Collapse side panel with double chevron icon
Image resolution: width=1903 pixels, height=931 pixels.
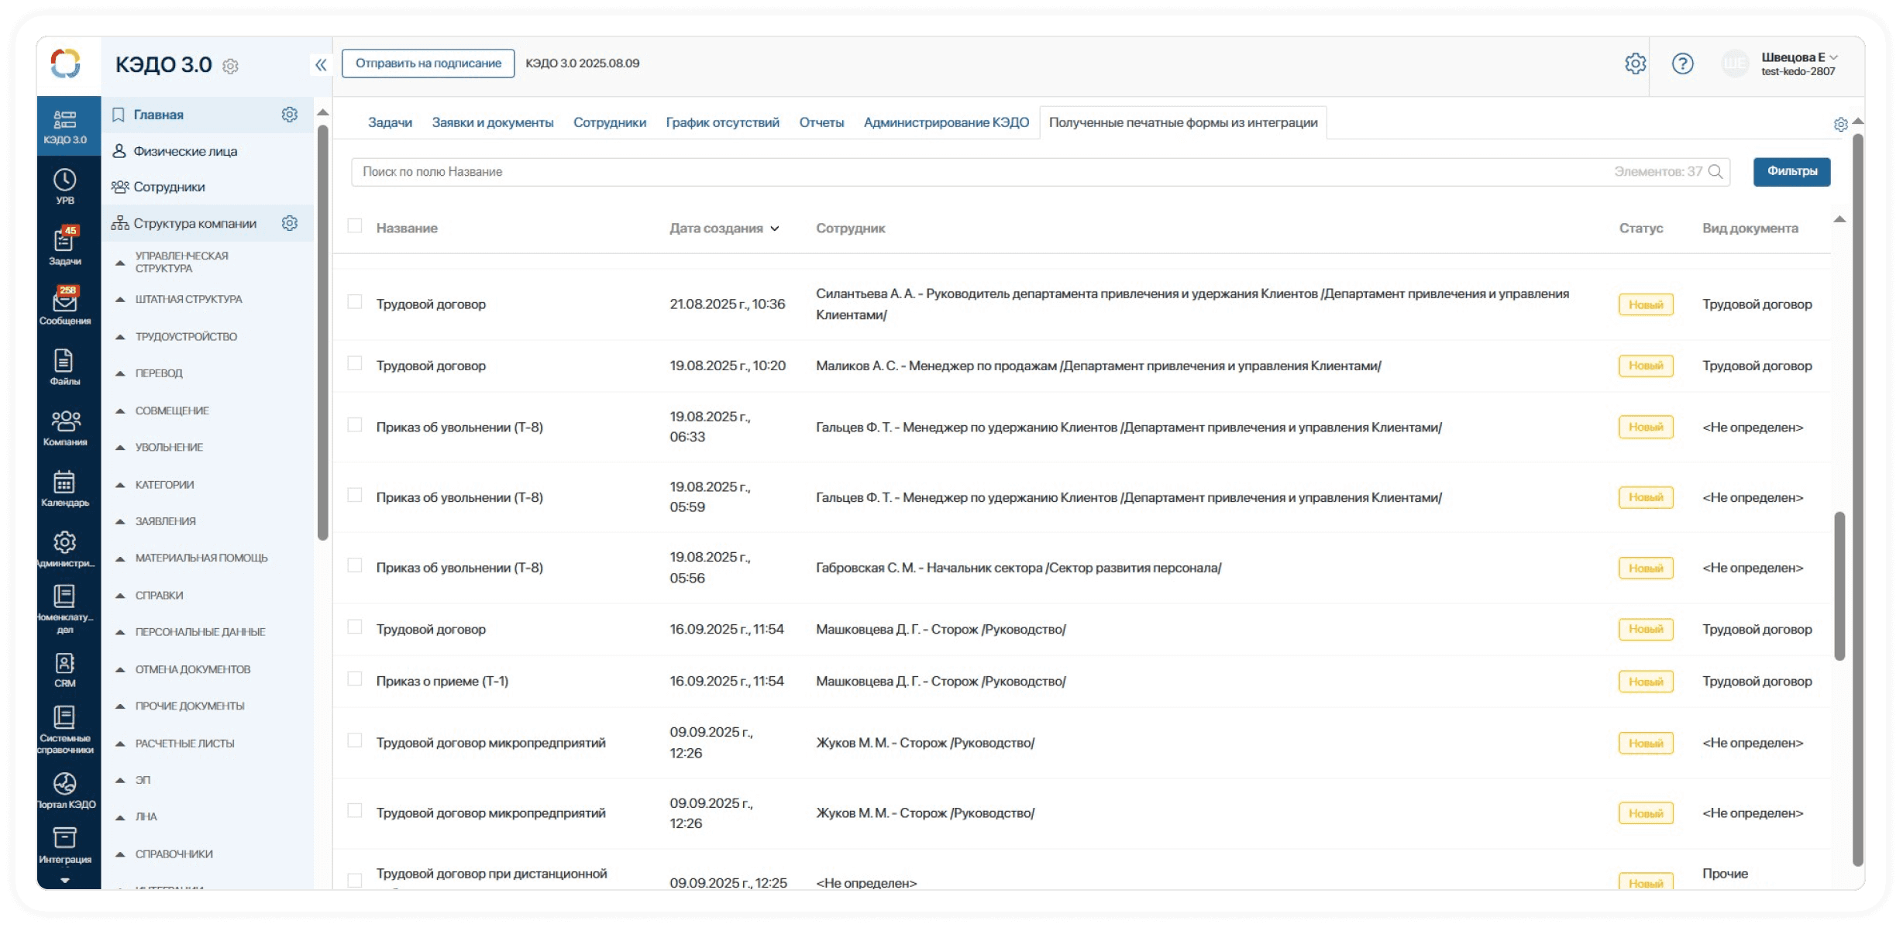point(321,65)
